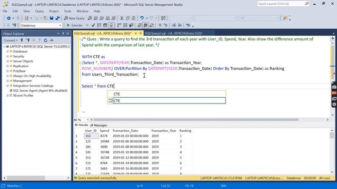
Task: Click the Save All toolbar icon
Action: coord(57,18)
